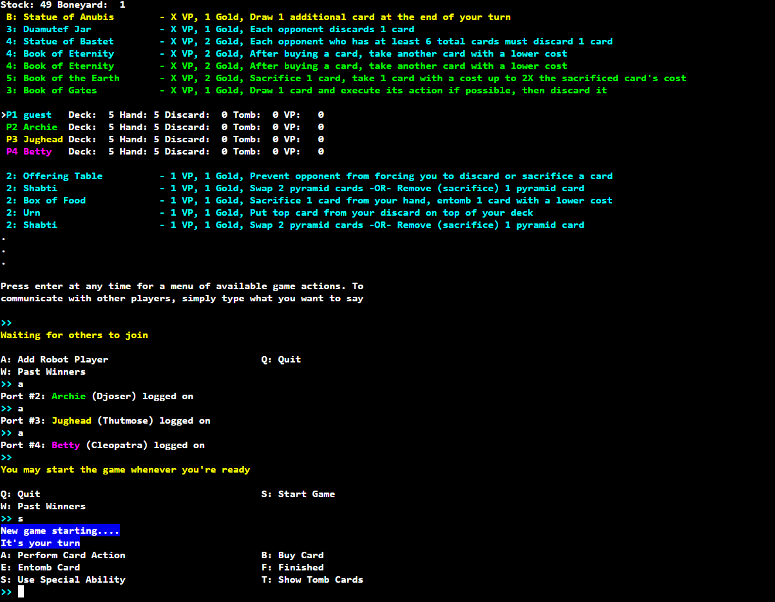Select 'T: Show Tomb Cards' option
Viewport: 775px width, 602px height.
click(x=312, y=579)
